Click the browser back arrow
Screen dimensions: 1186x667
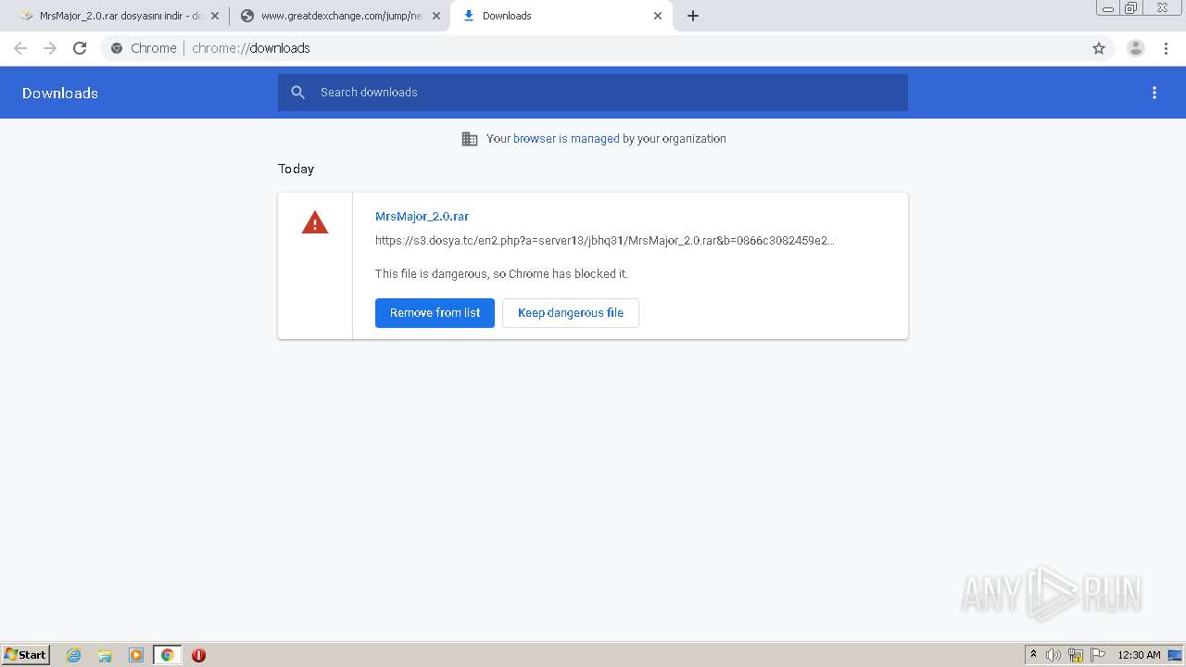pos(20,48)
